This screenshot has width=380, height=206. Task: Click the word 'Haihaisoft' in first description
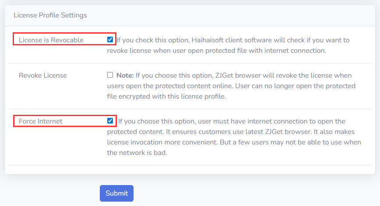pos(208,40)
